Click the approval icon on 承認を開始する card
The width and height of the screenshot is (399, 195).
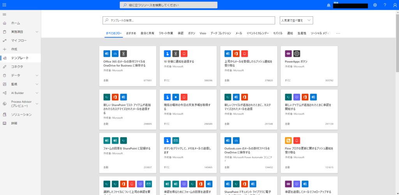point(297,97)
